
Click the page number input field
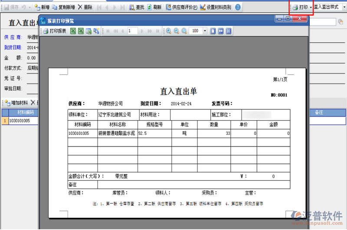point(138,31)
